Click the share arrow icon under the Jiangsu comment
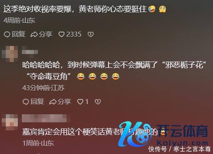Image resolution: width=213 pixels, height=154 pixels. pos(53,102)
